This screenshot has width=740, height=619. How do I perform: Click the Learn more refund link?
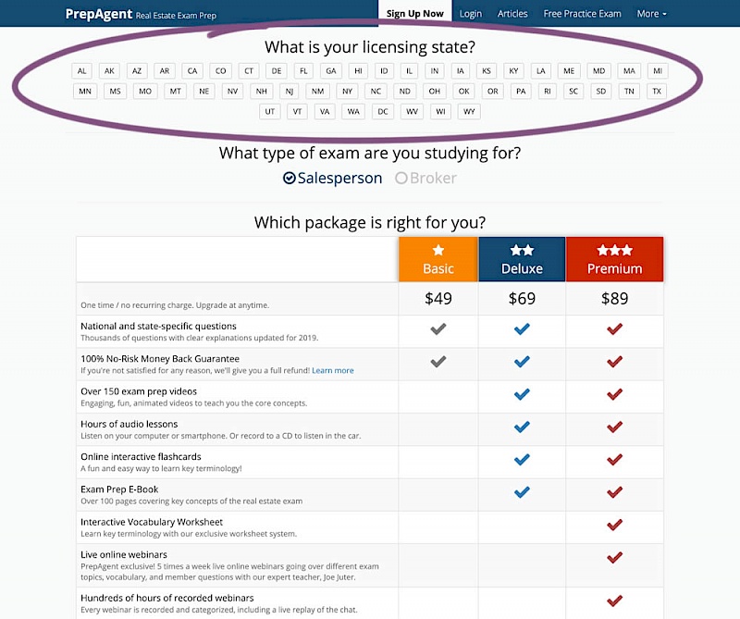[332, 371]
